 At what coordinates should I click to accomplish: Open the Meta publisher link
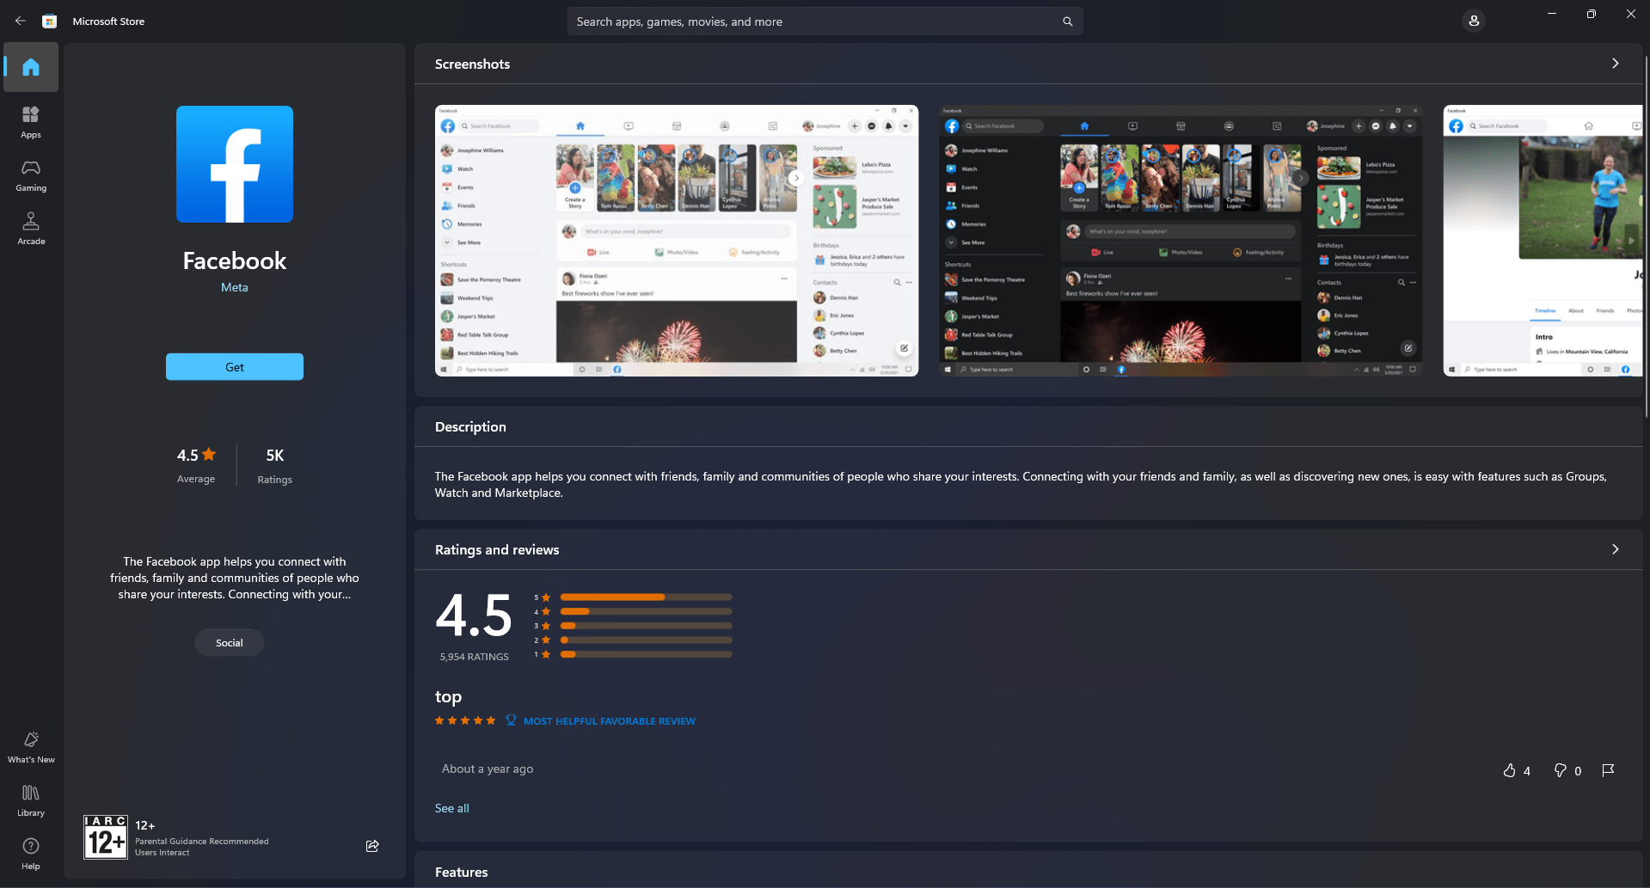click(235, 287)
